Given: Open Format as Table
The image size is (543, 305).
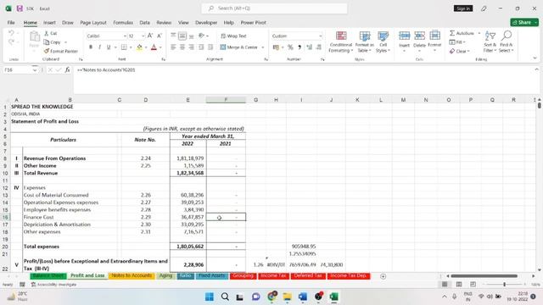Looking at the screenshot, I should [364, 42].
